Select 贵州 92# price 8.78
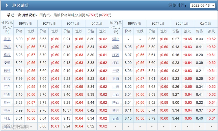This screenshot has width=218, height=131. tap(43, 103)
